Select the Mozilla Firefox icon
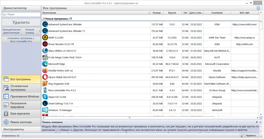The width and height of the screenshot is (264, 139). tap(45, 70)
